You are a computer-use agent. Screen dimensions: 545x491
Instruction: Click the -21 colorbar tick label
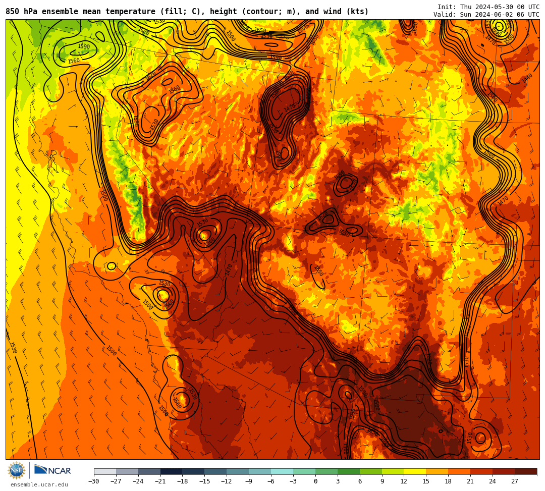(160, 481)
